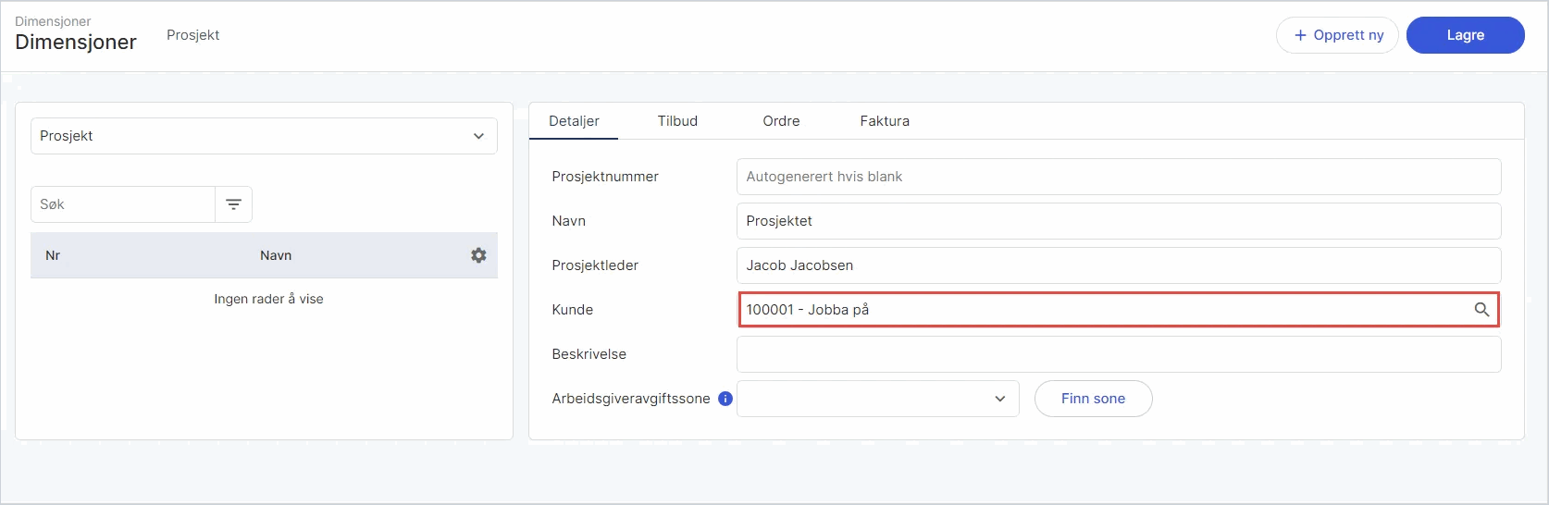Viewport: 1549px width, 505px height.
Task: Sort by the Navn column header
Action: click(x=276, y=255)
